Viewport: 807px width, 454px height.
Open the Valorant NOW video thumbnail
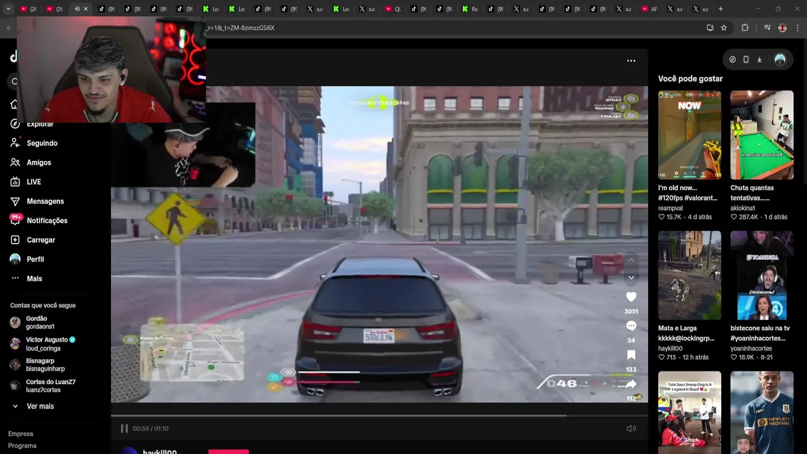690,135
